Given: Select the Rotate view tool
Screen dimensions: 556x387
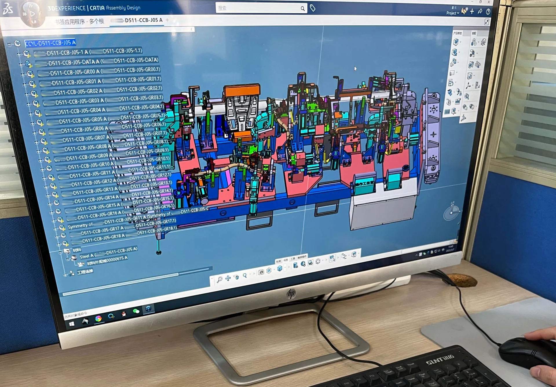Looking at the screenshot, I should [x=236, y=278].
